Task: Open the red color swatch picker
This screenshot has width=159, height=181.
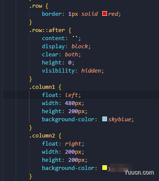Action: pyautogui.click(x=104, y=14)
